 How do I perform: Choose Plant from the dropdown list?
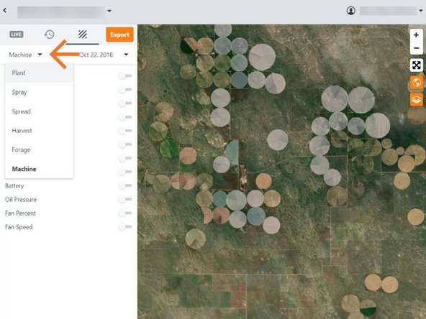click(x=39, y=73)
